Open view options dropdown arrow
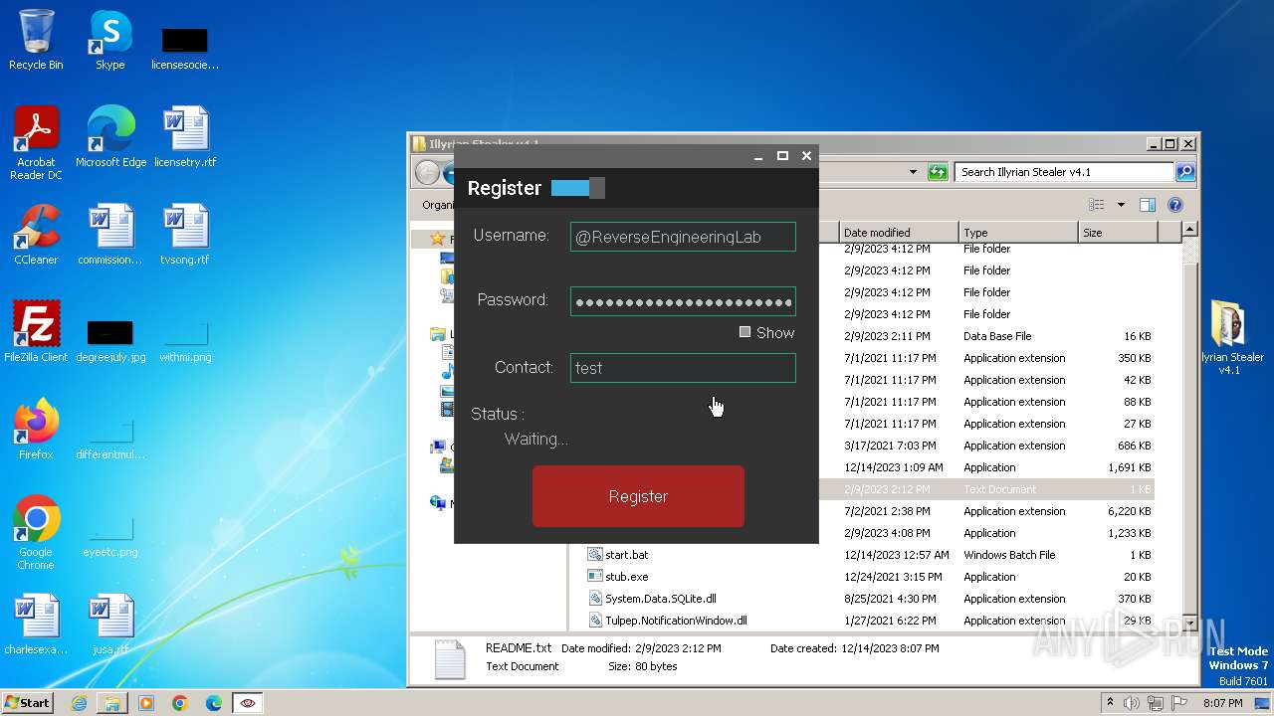This screenshot has height=716, width=1274. [x=1121, y=205]
